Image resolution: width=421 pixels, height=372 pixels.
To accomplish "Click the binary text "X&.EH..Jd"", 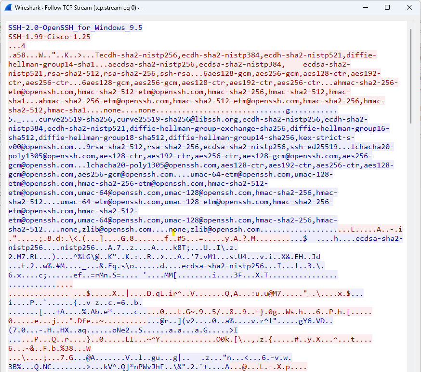I will point(301,257).
